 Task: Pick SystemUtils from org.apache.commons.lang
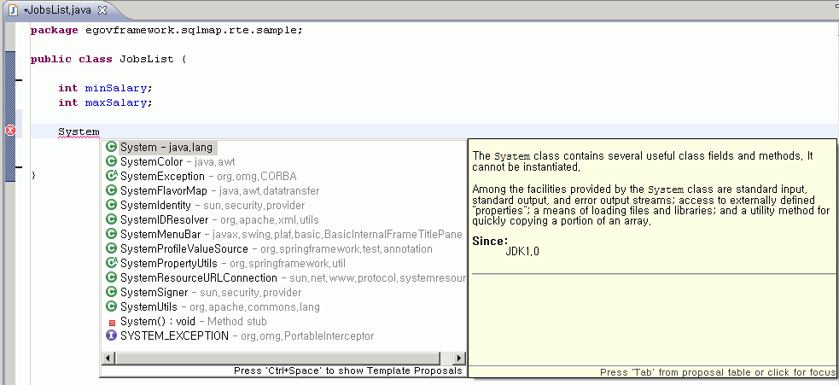click(149, 306)
